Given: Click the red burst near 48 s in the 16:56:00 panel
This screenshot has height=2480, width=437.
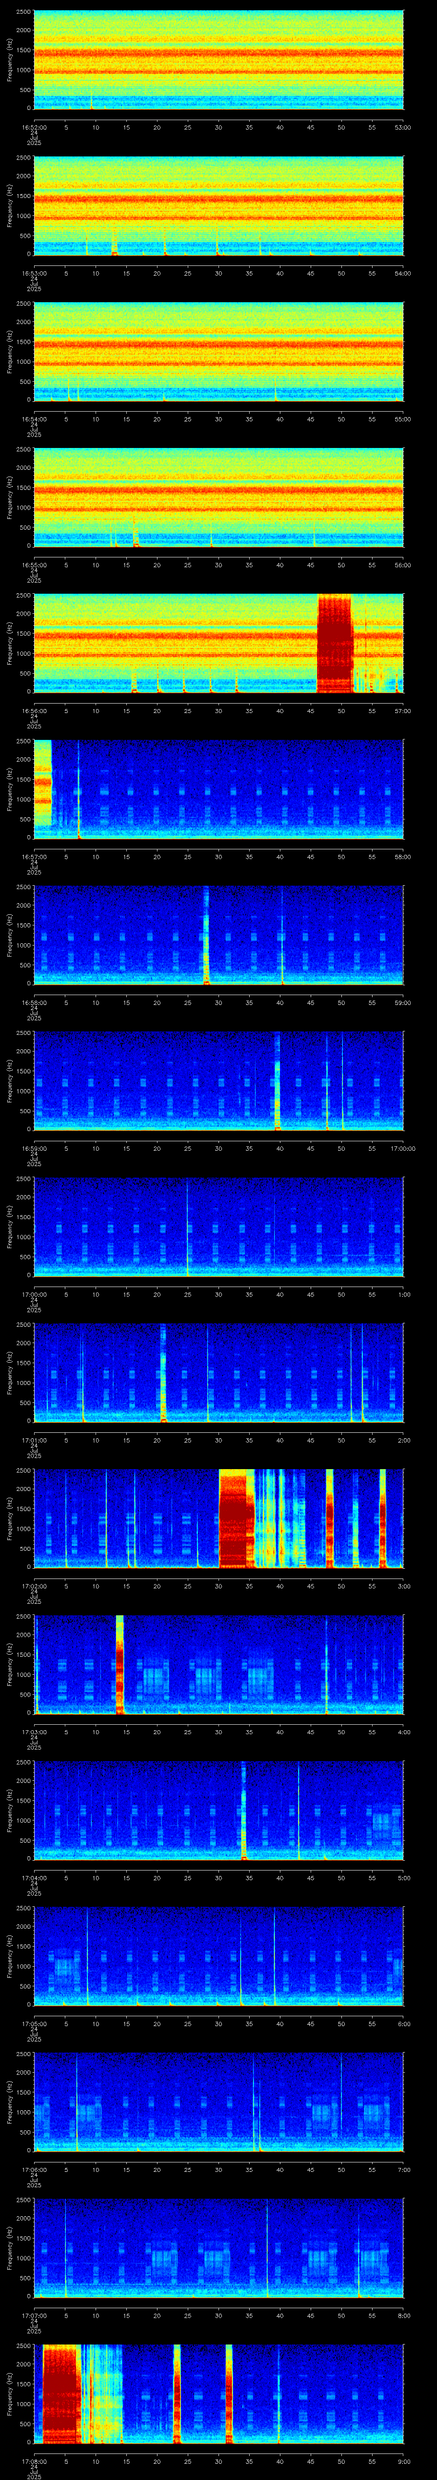Looking at the screenshot, I should pos(335,644).
